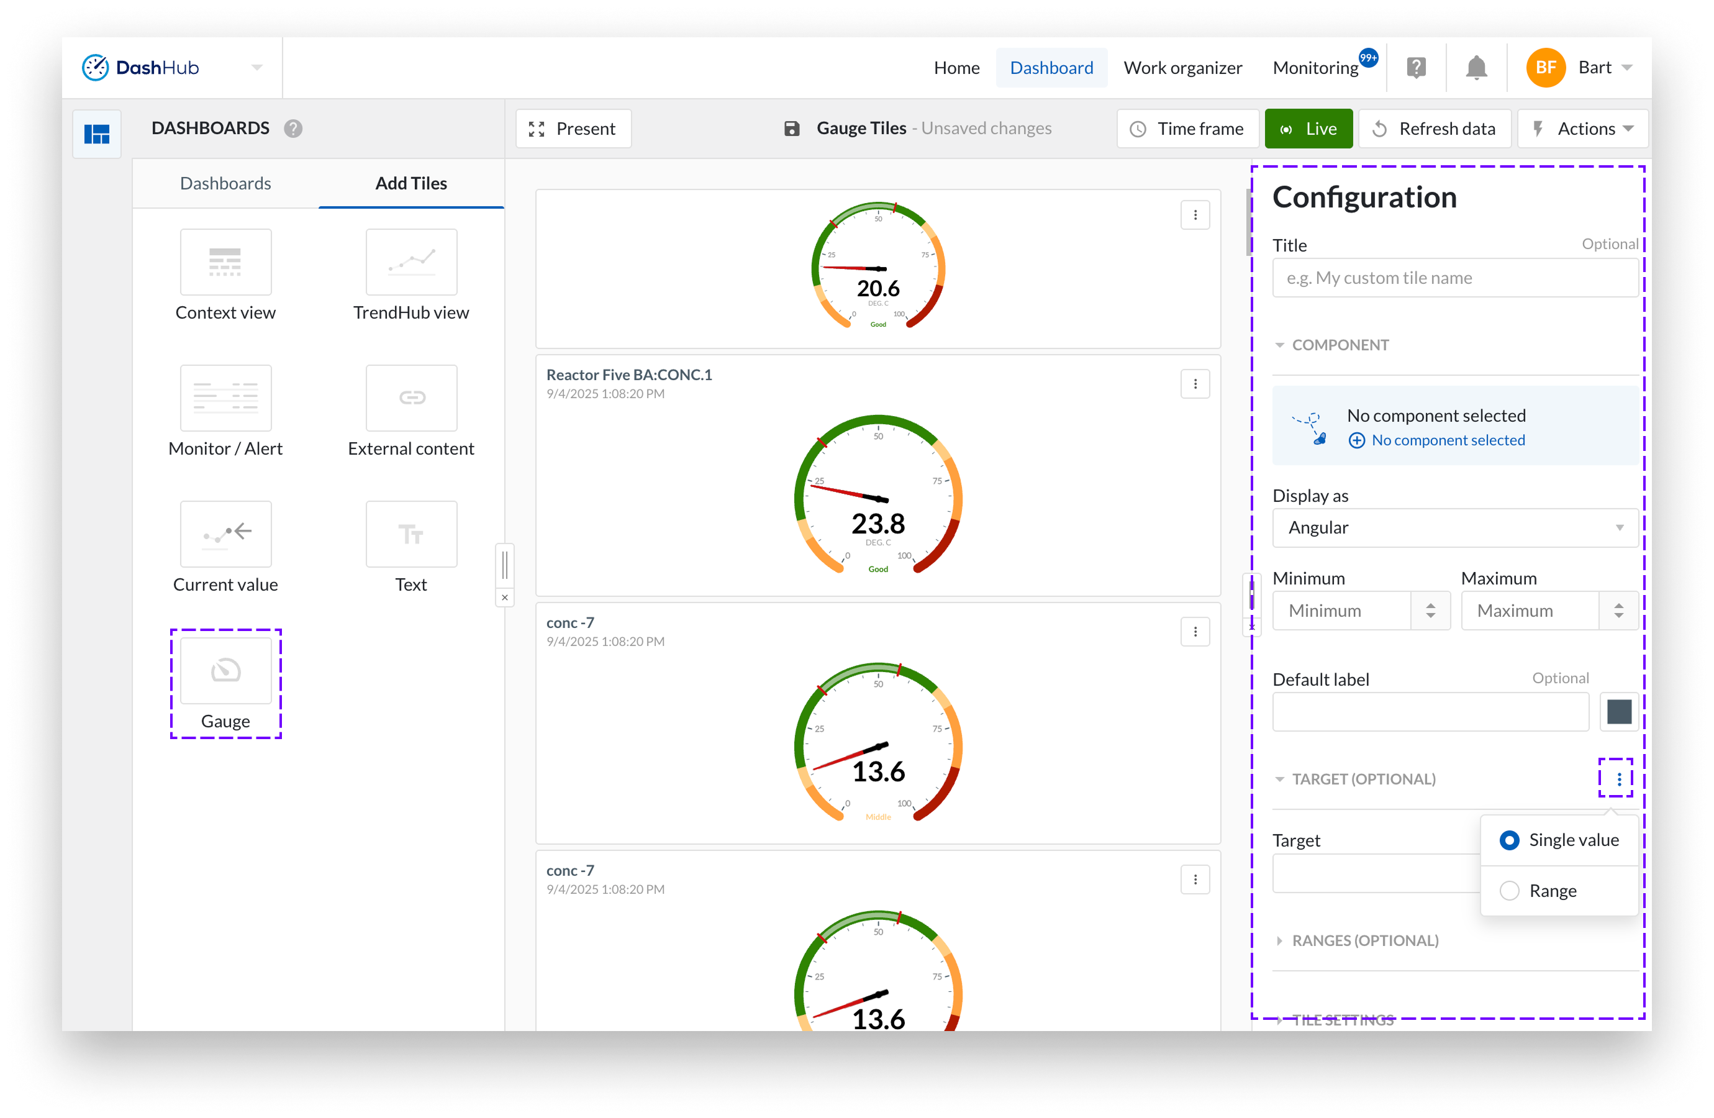
Task: Open help question mark in top bar
Action: [x=1416, y=68]
